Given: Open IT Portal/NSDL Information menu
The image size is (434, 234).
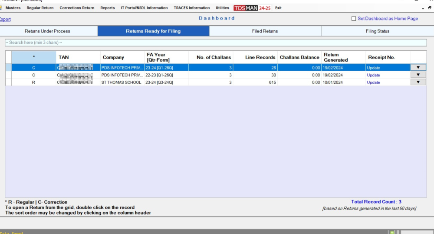Looking at the screenshot, I should click(x=144, y=8).
